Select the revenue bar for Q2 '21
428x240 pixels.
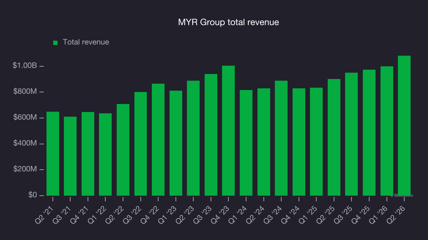pyautogui.click(x=53, y=154)
